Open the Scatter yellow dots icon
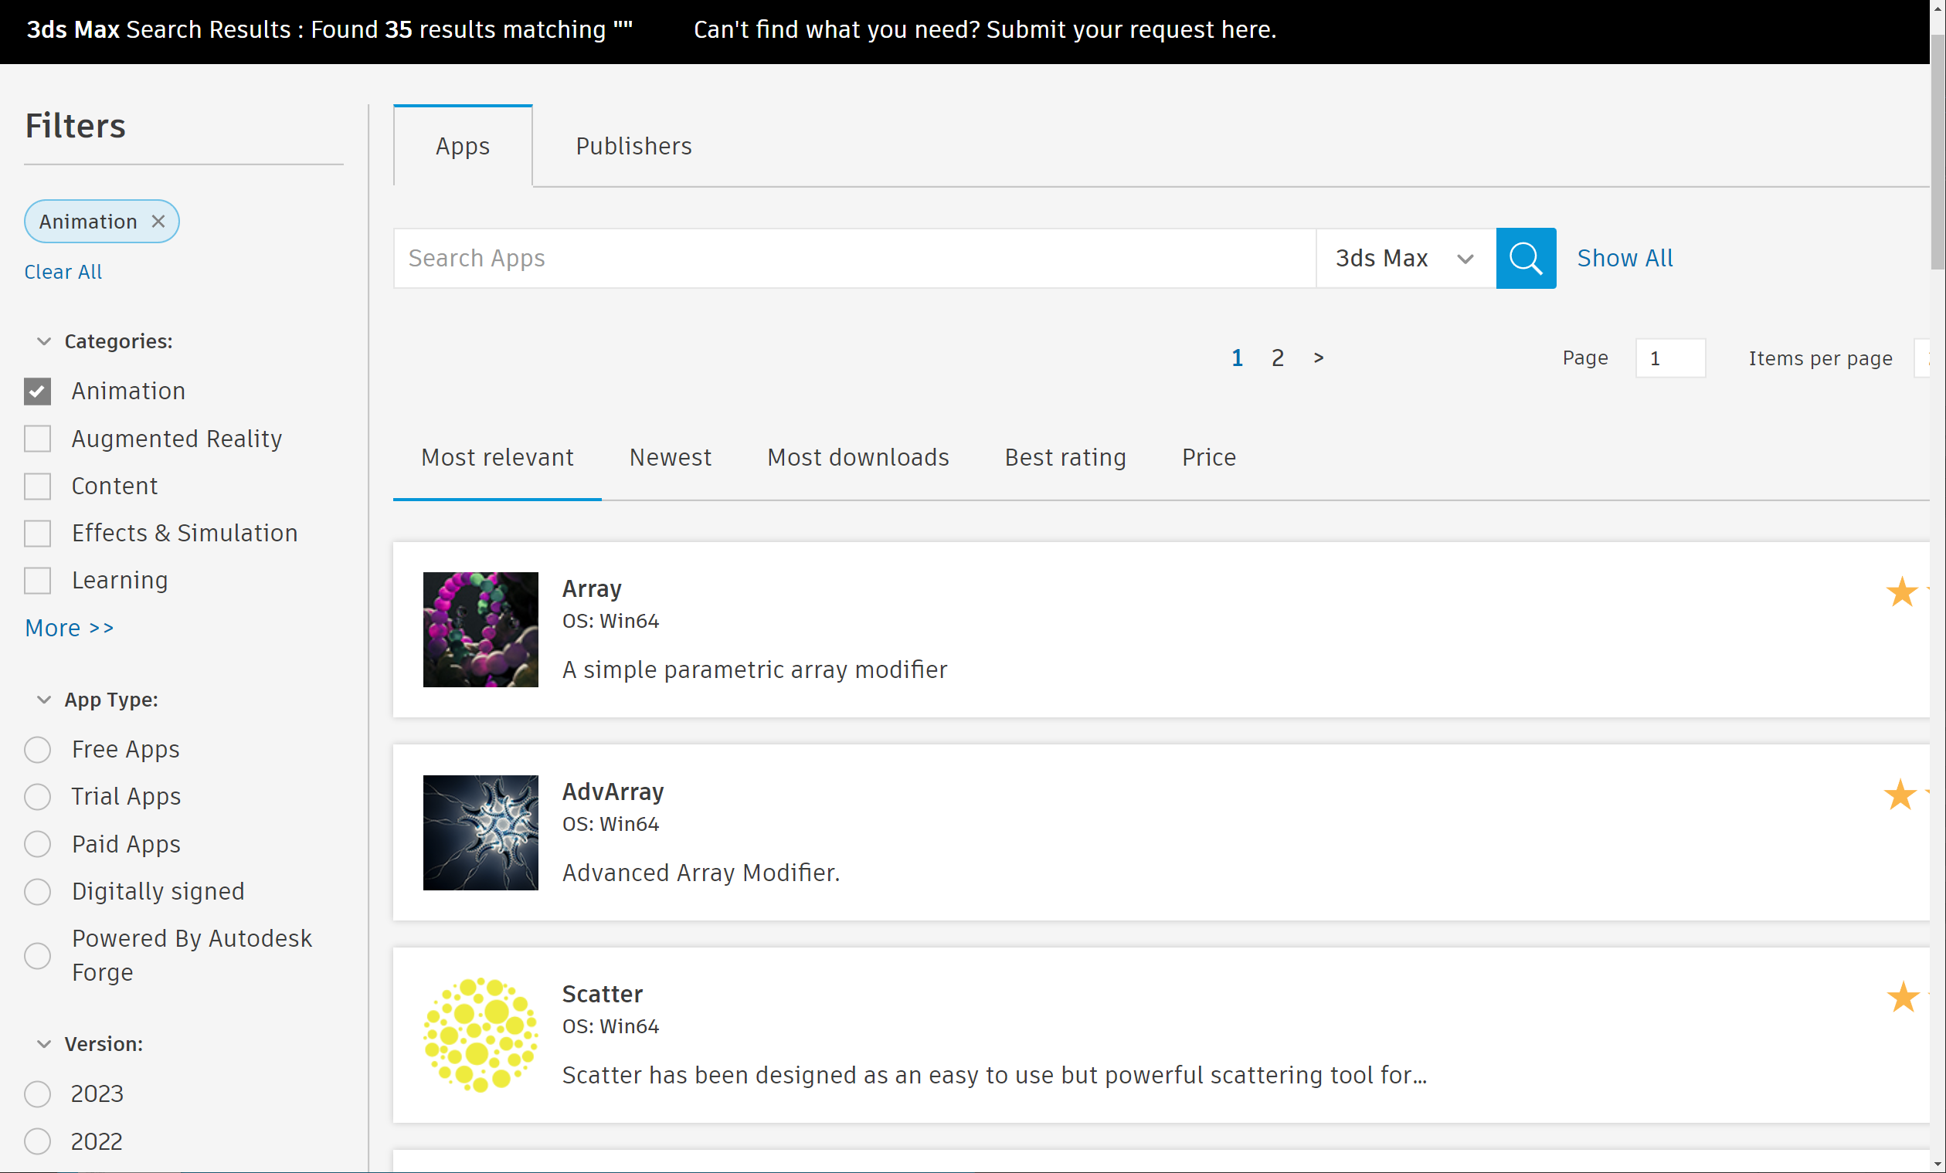 click(481, 1035)
